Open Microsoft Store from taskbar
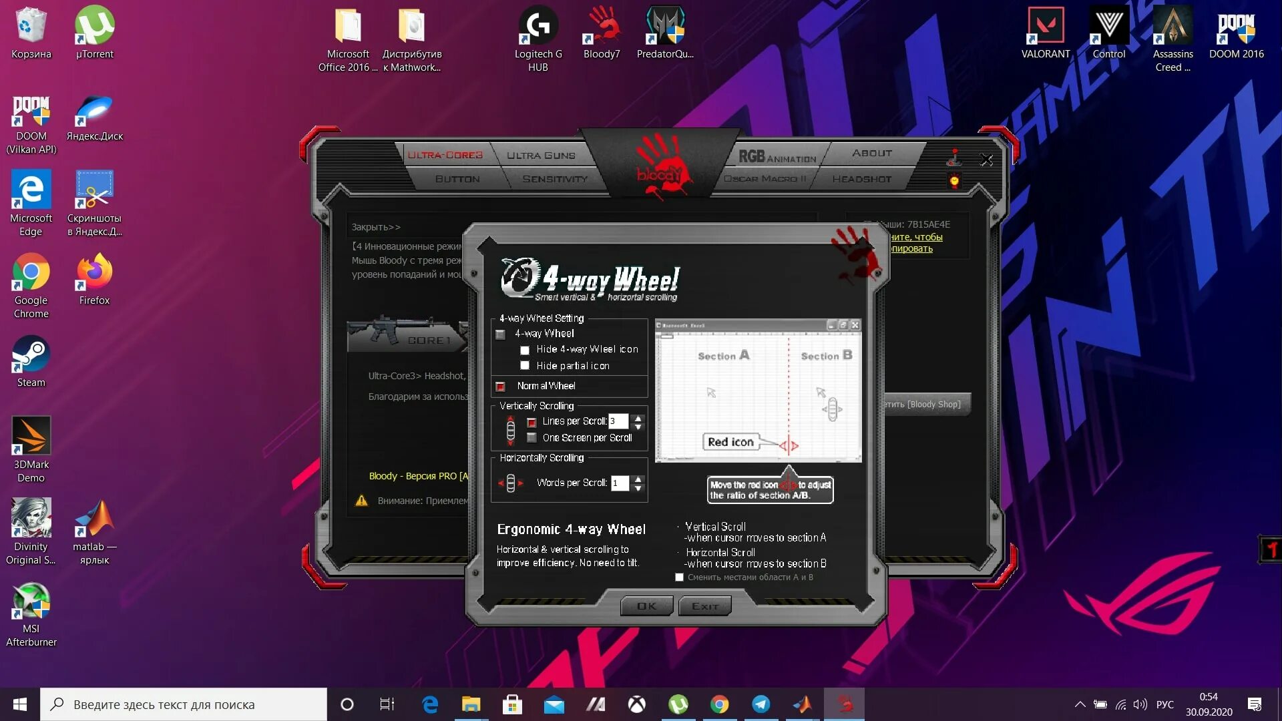 (512, 704)
